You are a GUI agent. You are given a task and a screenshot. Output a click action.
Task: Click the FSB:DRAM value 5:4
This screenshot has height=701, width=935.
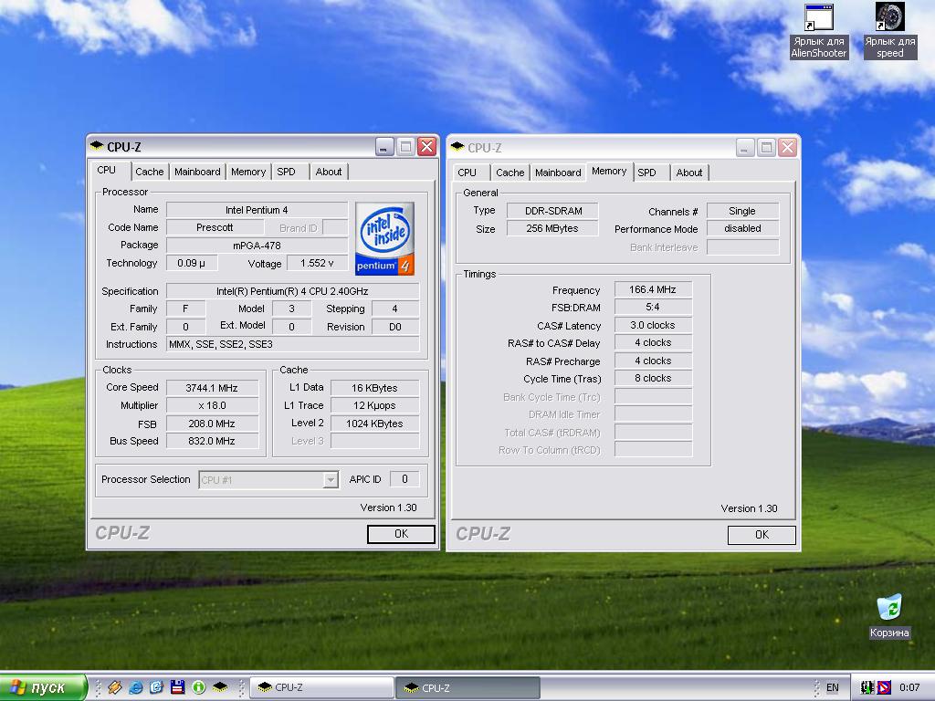pos(653,307)
